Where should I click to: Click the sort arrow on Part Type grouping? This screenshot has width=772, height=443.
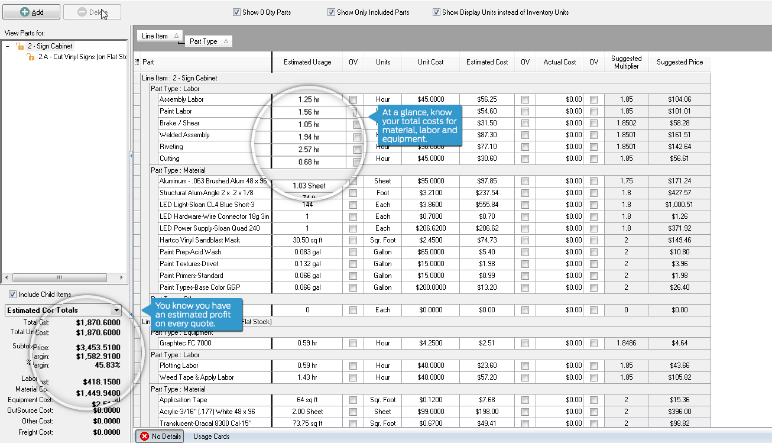point(225,41)
